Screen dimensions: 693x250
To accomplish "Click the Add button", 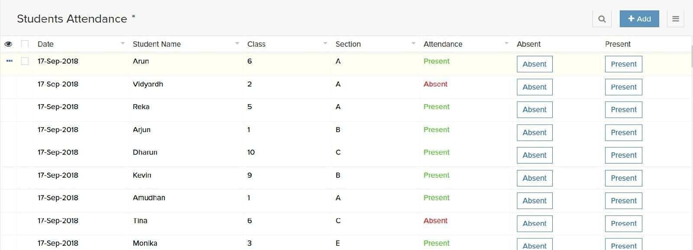I will [639, 19].
